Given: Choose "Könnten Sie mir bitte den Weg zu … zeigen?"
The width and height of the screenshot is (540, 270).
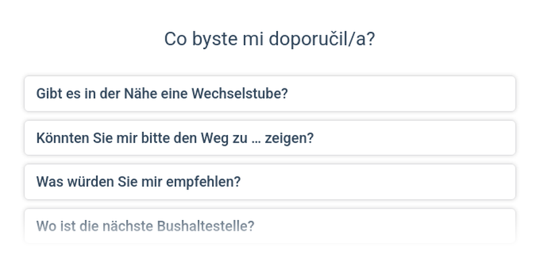Looking at the screenshot, I should click(270, 138).
